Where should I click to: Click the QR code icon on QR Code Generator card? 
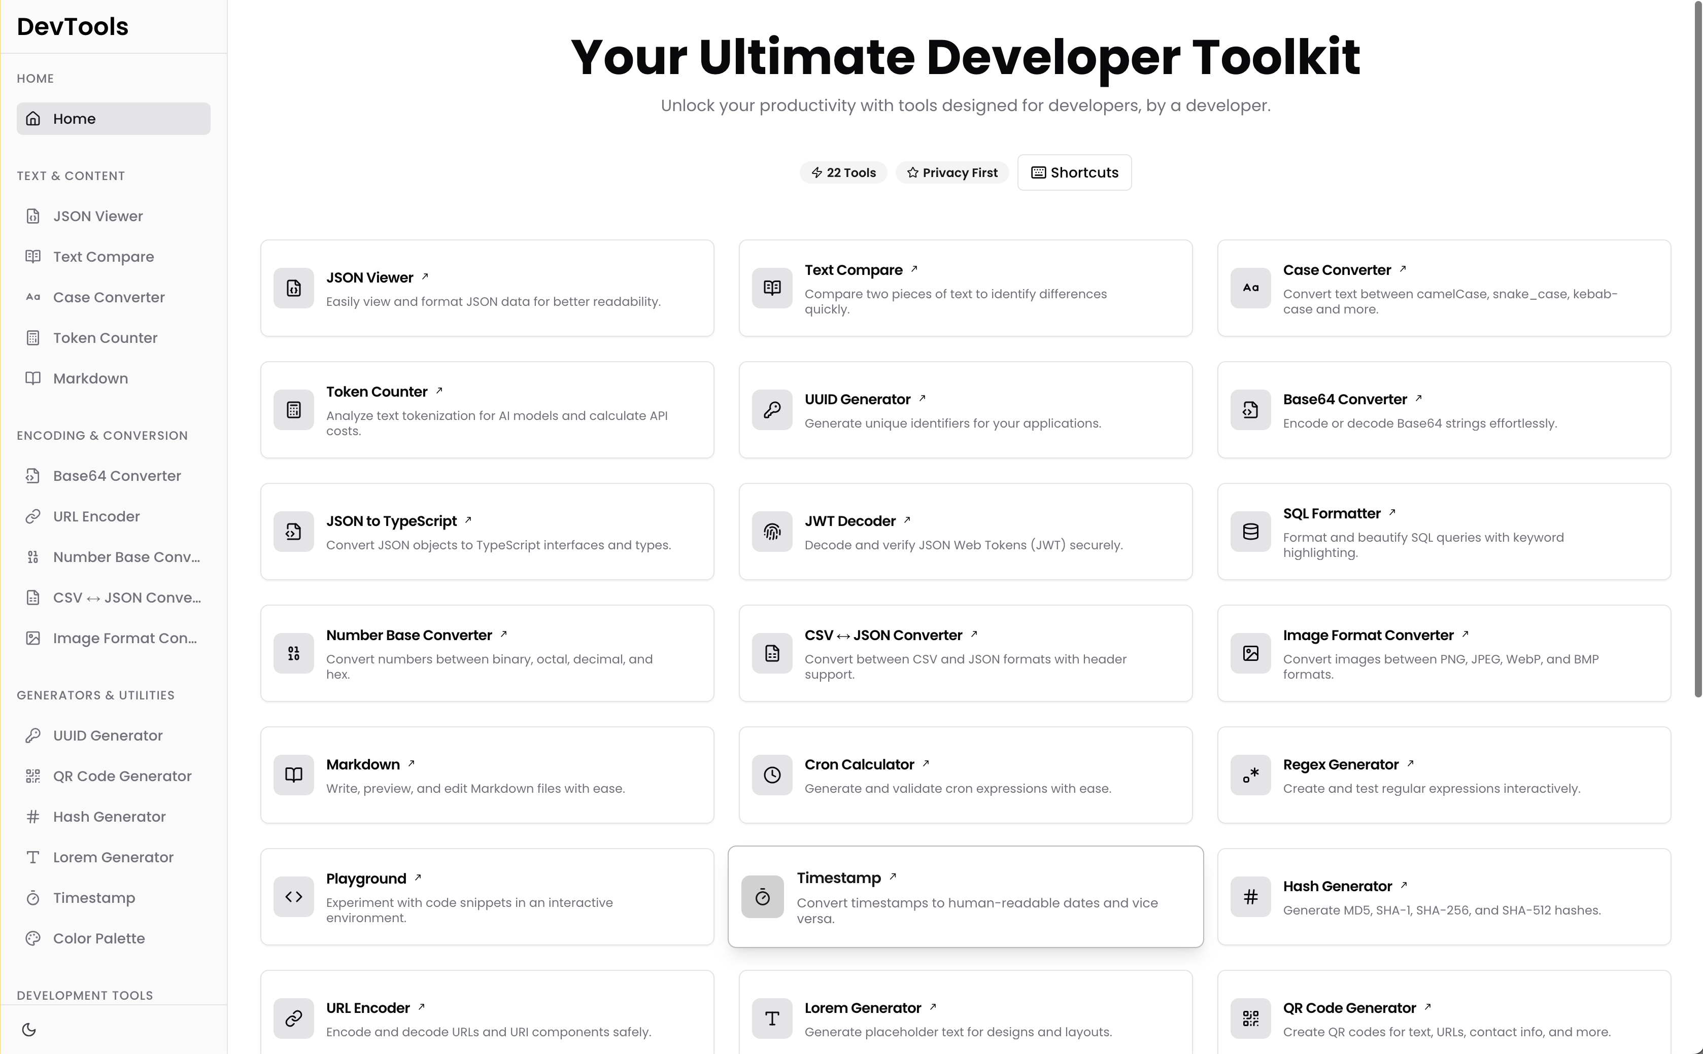(1250, 1018)
